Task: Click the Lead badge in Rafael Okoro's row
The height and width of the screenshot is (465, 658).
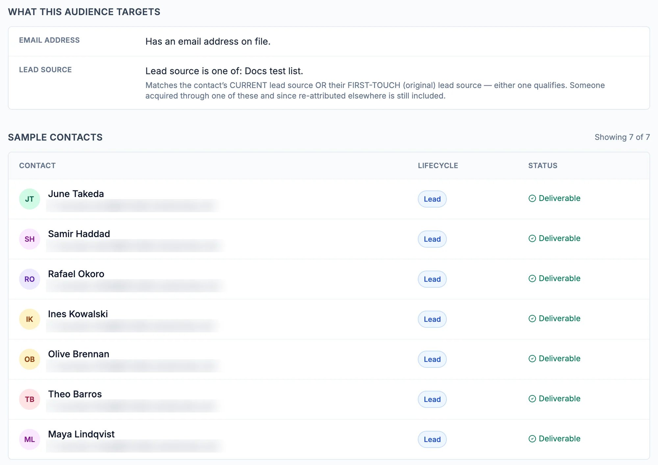Action: 432,279
